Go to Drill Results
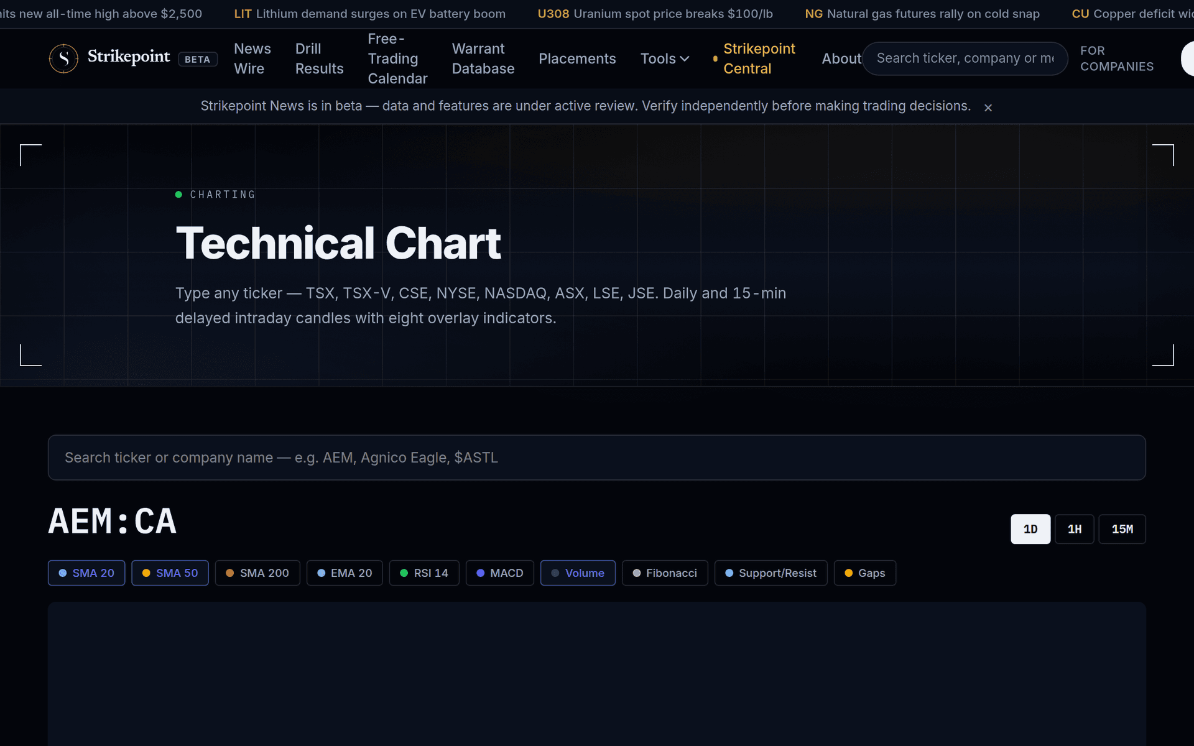This screenshot has height=746, width=1194. pyautogui.click(x=319, y=58)
